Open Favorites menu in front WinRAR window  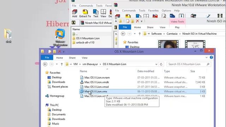(x=153, y=11)
